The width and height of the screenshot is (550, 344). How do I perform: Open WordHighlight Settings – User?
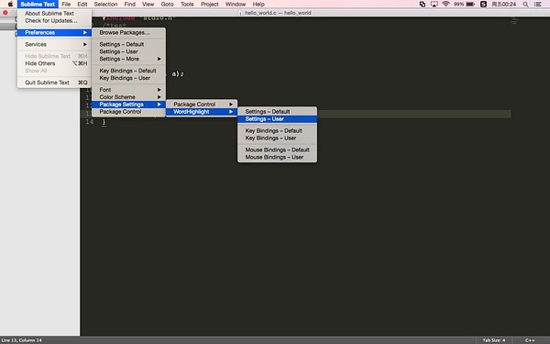point(277,119)
